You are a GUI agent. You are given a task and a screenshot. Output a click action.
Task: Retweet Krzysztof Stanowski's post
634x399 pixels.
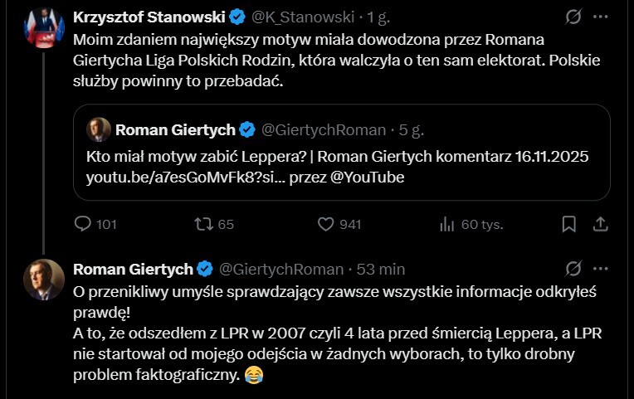[x=203, y=224]
